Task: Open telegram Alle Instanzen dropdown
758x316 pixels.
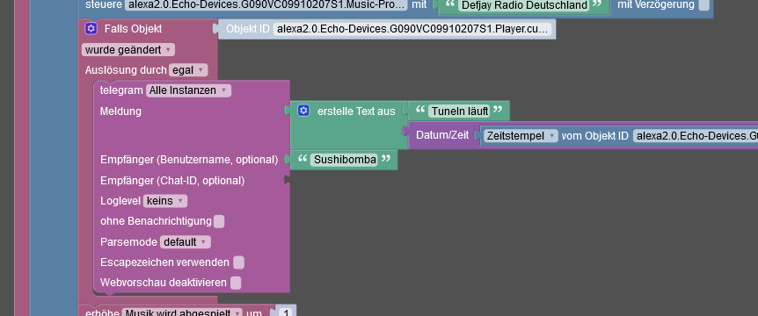Action: coord(188,90)
